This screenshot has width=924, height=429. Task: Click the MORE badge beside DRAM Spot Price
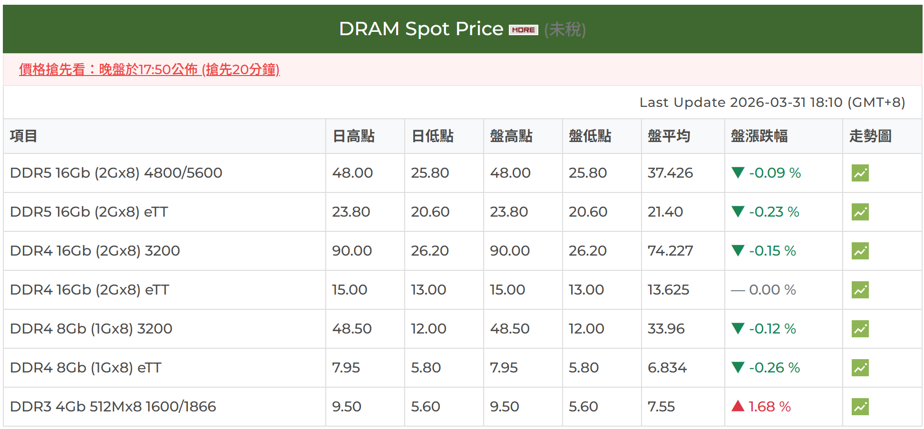click(523, 30)
